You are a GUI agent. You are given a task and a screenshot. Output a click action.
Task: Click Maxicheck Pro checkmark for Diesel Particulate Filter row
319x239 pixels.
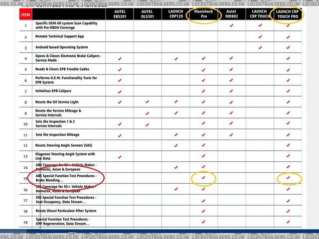click(203, 211)
